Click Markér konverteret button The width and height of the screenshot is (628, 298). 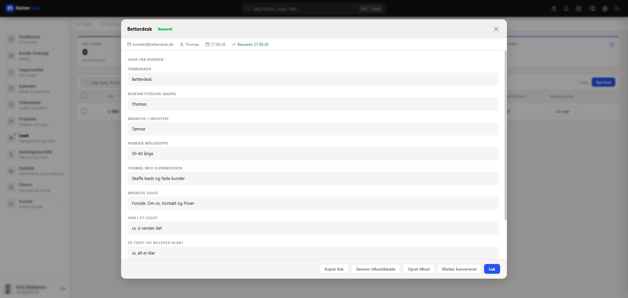[459, 269]
